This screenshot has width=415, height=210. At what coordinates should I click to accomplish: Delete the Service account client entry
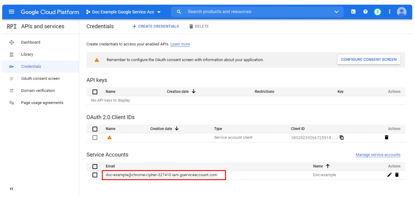click(x=387, y=138)
